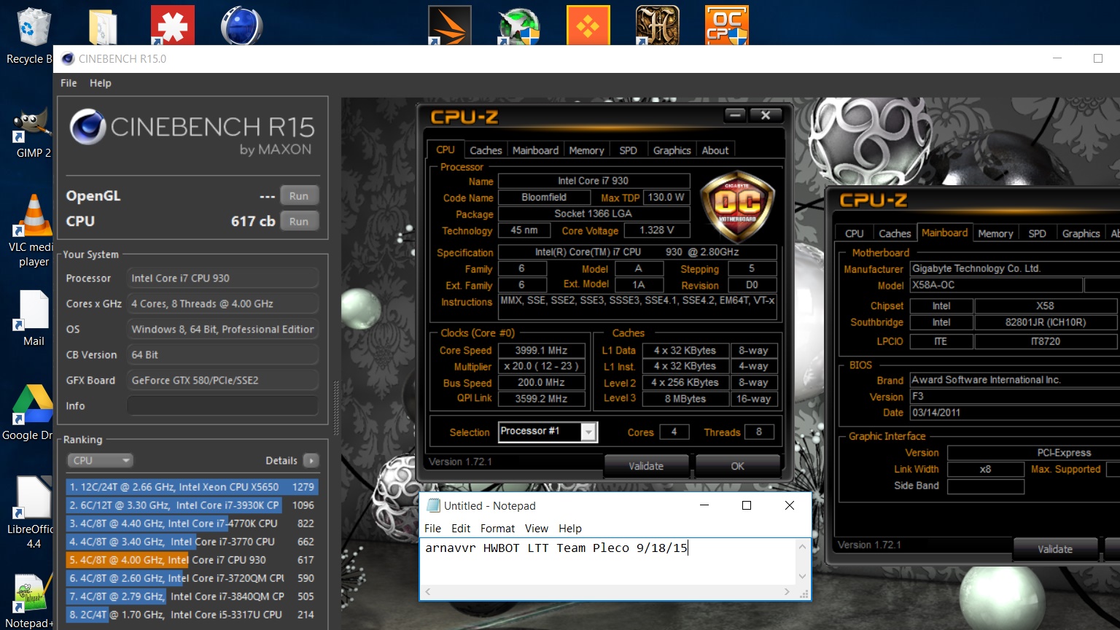This screenshot has height=630, width=1120.
Task: Open the Mail desktop shortcut
Action: coord(34,319)
